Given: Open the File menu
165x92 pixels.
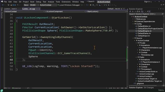Looking at the screenshot, I should click(5, 2).
